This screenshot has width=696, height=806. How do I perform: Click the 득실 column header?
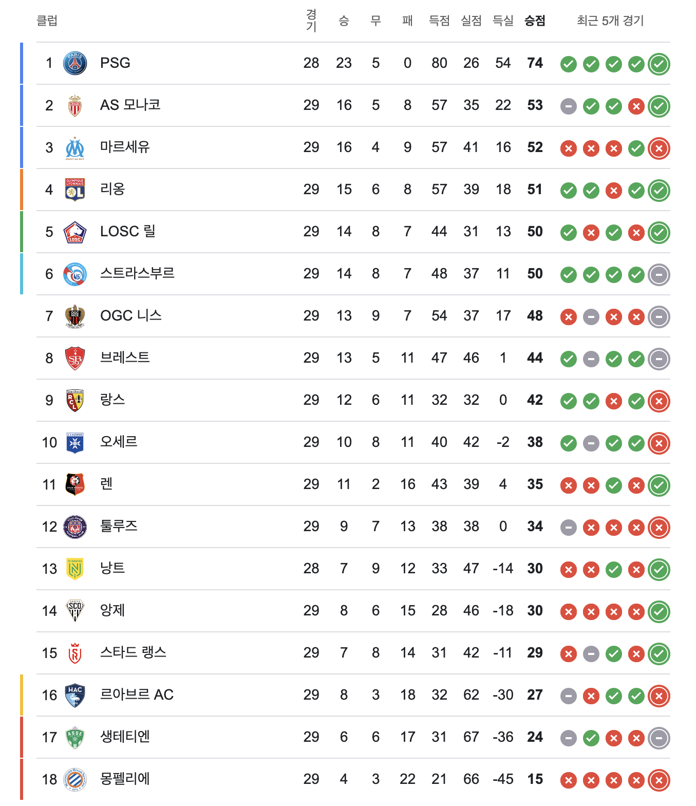(x=503, y=21)
